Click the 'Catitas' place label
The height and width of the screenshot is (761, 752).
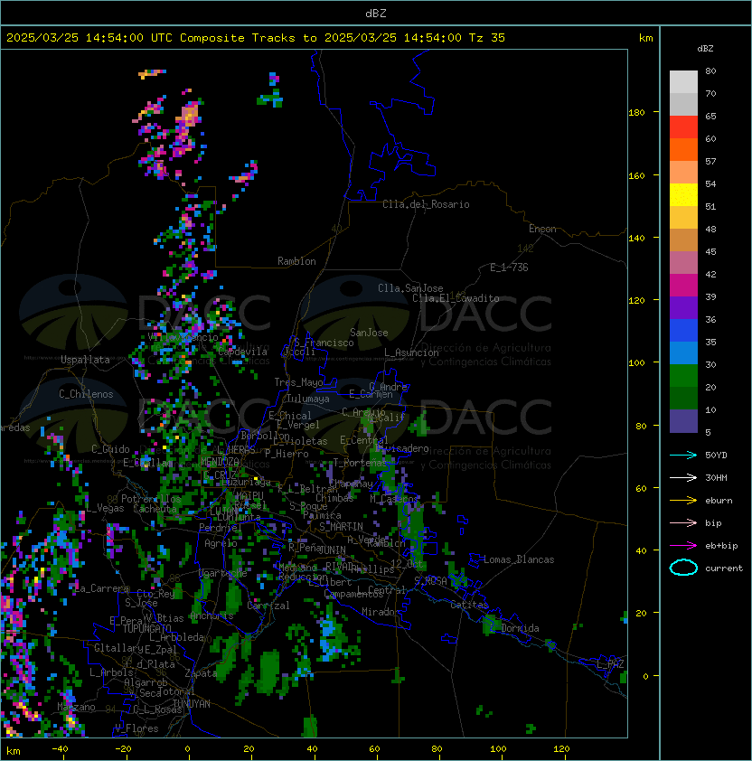(x=469, y=605)
